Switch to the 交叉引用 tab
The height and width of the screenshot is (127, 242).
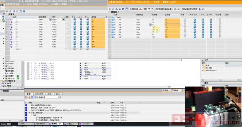pos(39,94)
